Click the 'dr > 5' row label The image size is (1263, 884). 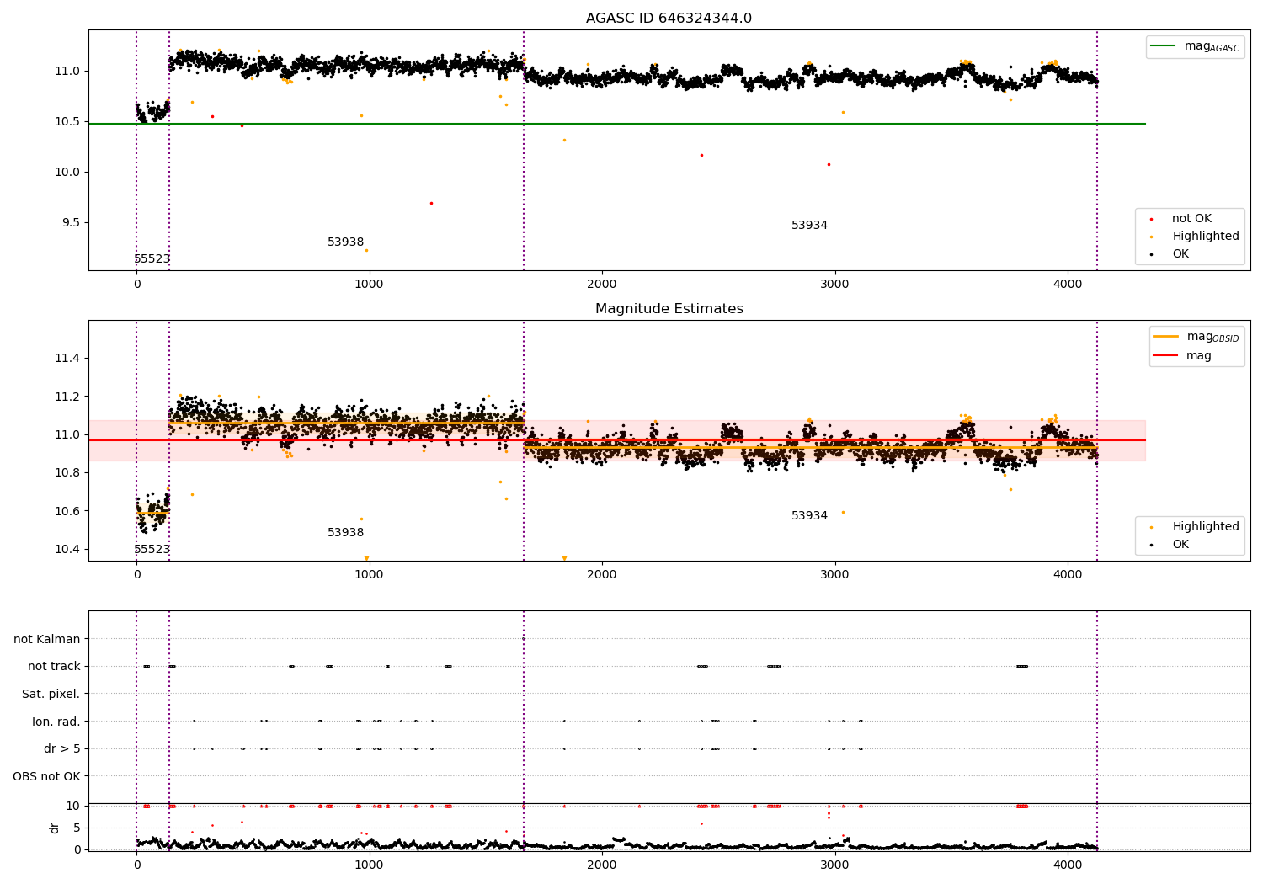62,749
